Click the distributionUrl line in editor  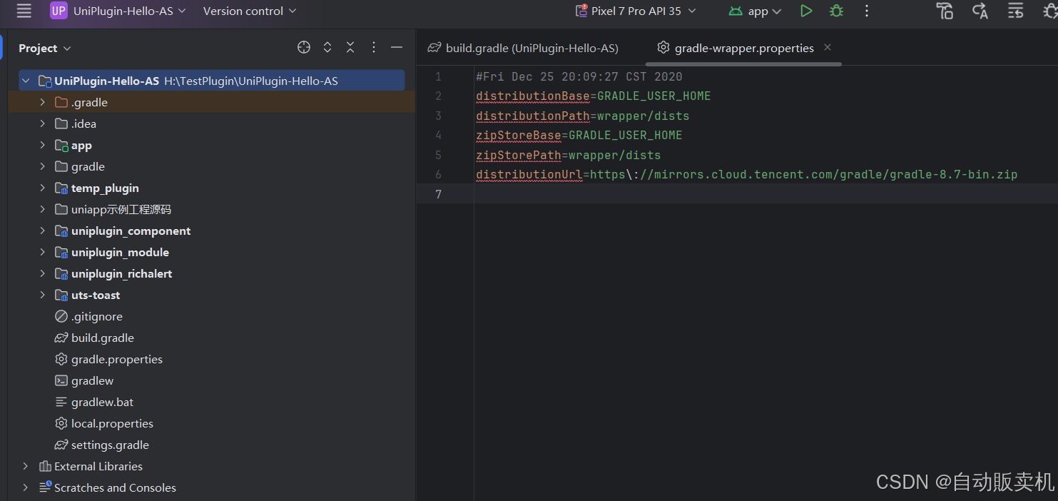pyautogui.click(x=747, y=174)
